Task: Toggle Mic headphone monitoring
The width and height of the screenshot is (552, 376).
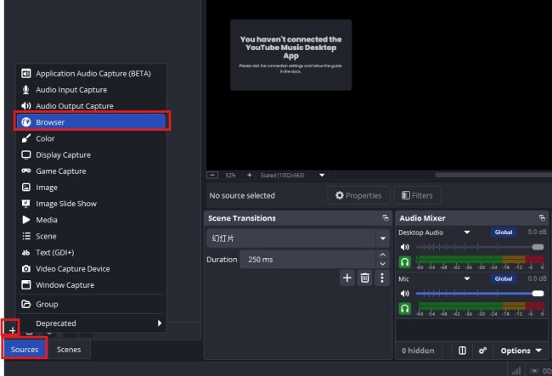Action: tap(405, 308)
